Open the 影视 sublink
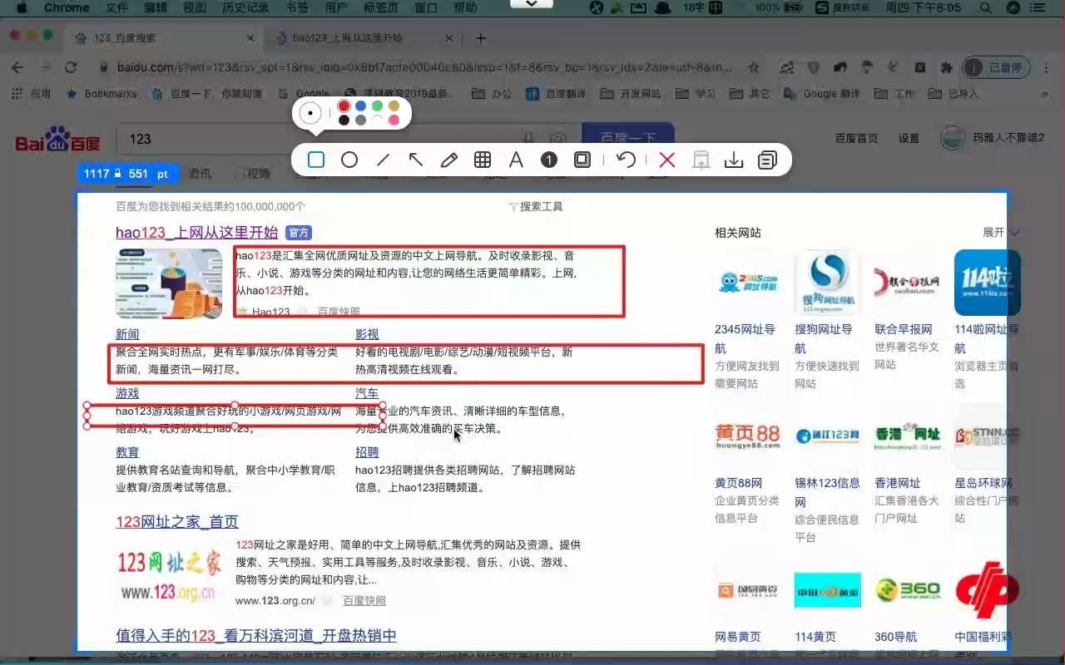Screen dimensions: 1065x665 point(367,334)
